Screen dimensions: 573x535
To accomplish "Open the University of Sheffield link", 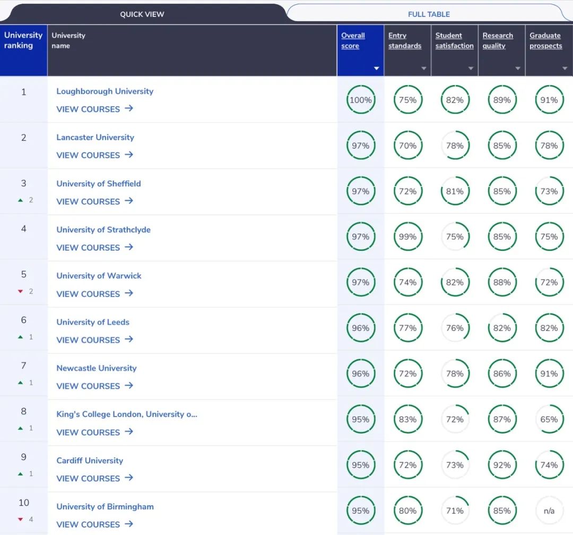I will pos(99,183).
